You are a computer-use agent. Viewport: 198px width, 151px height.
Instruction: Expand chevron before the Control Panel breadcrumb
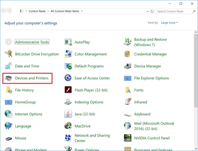26,11
